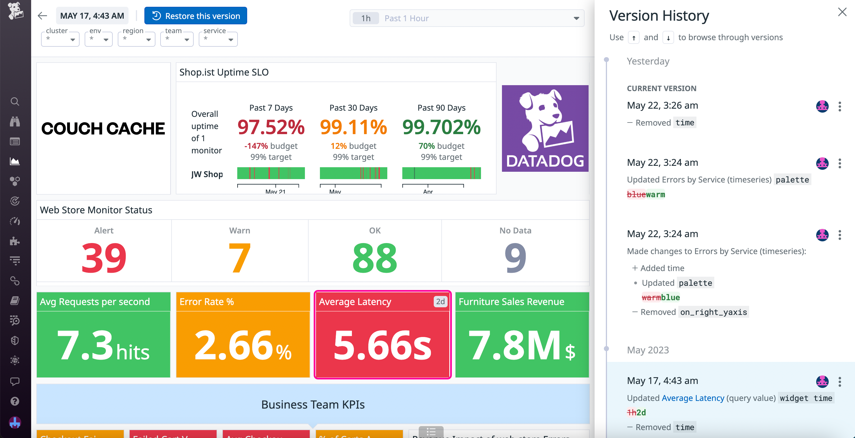Image resolution: width=855 pixels, height=438 pixels.
Task: Select the Dashboards icon in sidebar
Action: pos(15,162)
